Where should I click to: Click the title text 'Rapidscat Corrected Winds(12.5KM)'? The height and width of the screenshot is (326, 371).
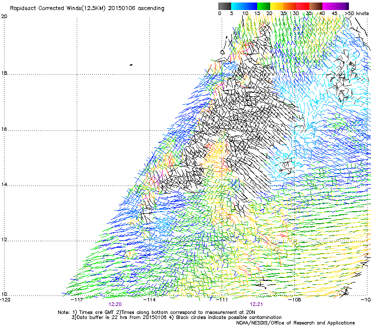pos(58,9)
